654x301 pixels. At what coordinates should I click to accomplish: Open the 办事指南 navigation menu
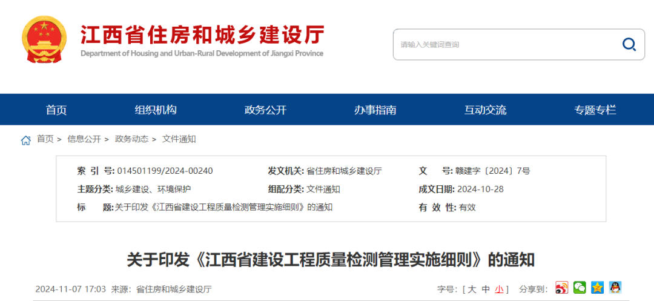pos(375,110)
